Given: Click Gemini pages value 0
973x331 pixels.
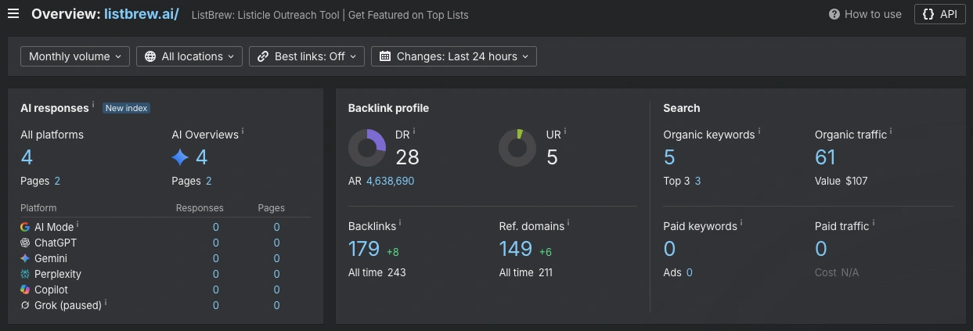Looking at the screenshot, I should pyautogui.click(x=276, y=258).
